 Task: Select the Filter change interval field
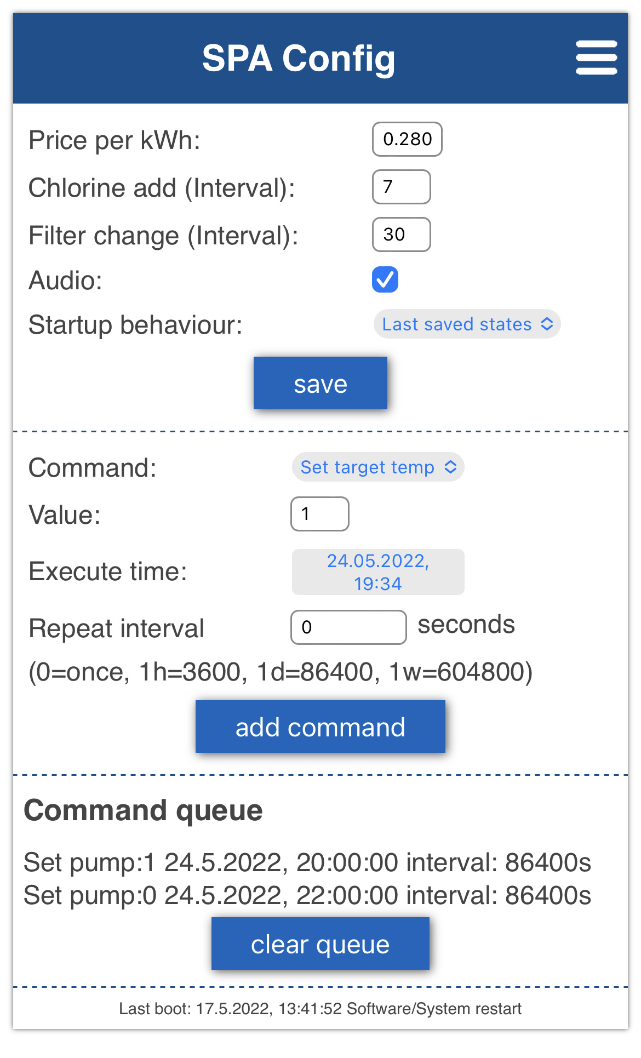click(x=402, y=235)
